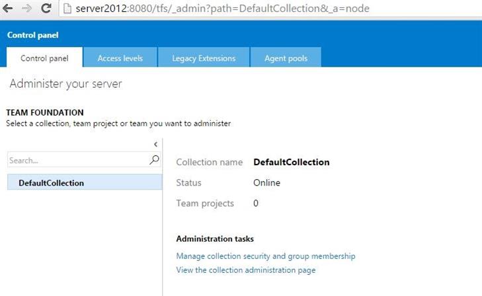The image size is (482, 296).
Task: Reload the page with the refresh icon
Action: (46, 9)
